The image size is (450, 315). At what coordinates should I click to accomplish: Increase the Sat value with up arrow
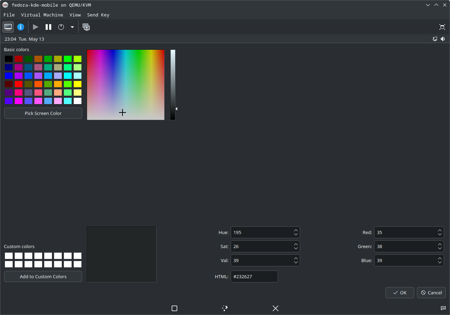296,244
